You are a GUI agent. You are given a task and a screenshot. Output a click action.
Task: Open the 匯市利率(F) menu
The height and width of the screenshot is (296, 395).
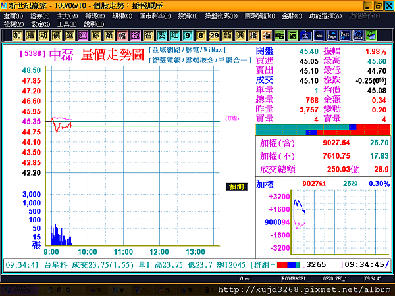point(155,16)
